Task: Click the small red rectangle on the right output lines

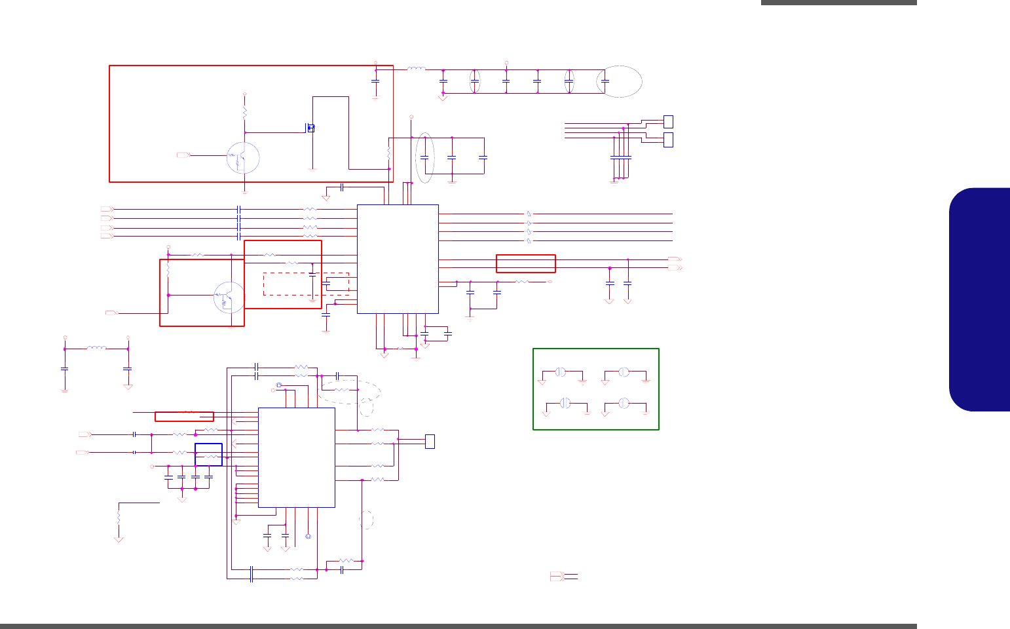Action: 526,263
